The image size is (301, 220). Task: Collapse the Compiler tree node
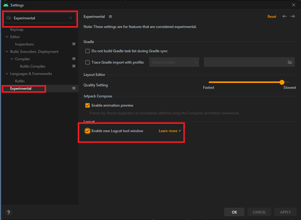12,59
